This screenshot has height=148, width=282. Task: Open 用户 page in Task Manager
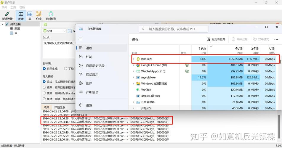pyautogui.click(x=102, y=83)
